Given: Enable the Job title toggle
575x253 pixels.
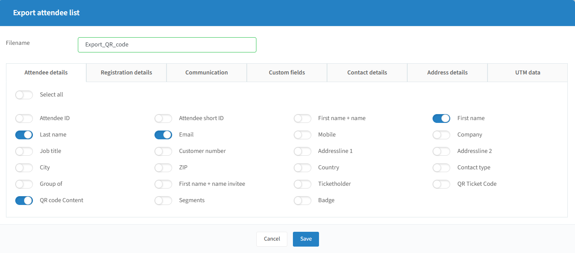Looking at the screenshot, I should (24, 151).
